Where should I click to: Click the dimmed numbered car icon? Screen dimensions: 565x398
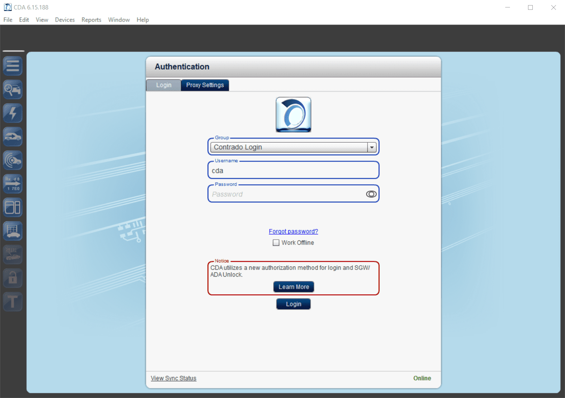click(x=13, y=255)
